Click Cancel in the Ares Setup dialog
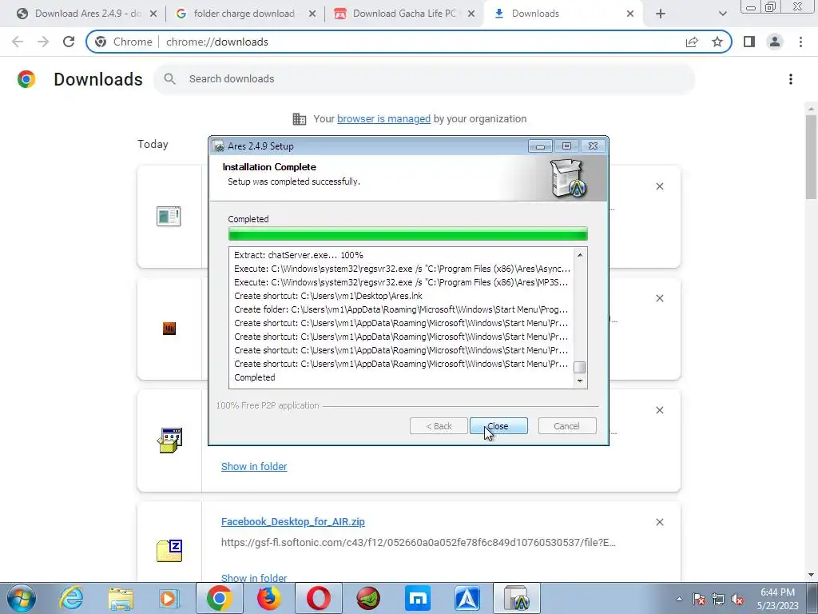The image size is (818, 614). pyautogui.click(x=566, y=426)
